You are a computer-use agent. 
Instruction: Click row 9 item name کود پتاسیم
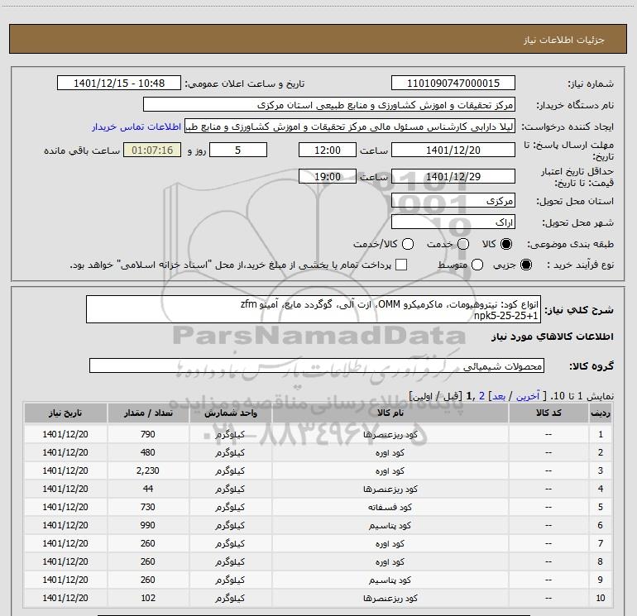(x=390, y=580)
